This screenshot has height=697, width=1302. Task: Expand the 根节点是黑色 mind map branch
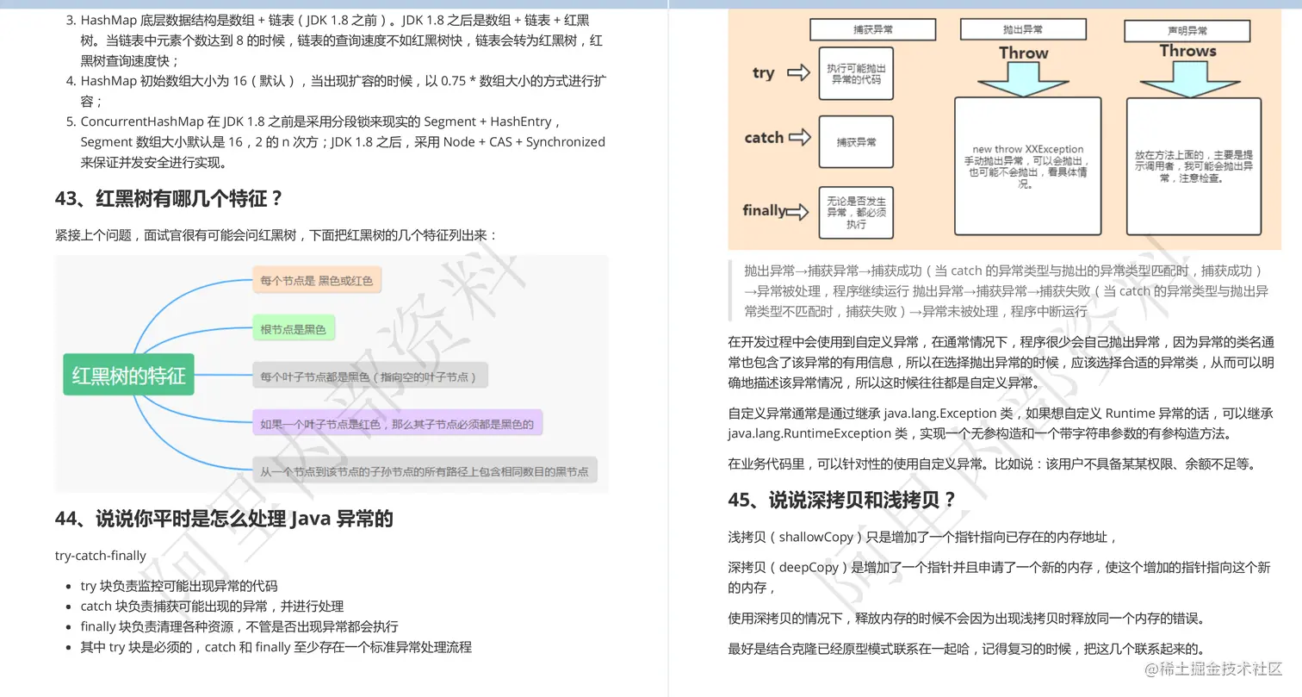point(293,327)
